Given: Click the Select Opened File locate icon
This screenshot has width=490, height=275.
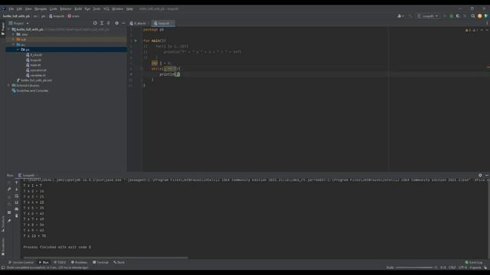Looking at the screenshot, I should pos(95,24).
